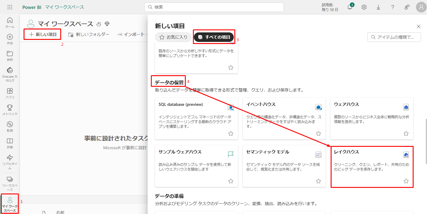Select すべての項目 tab

(214, 37)
